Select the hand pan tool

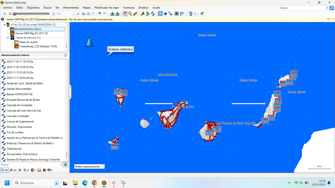pos(125,14)
